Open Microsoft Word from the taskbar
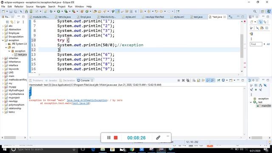 pyautogui.click(x=142, y=149)
